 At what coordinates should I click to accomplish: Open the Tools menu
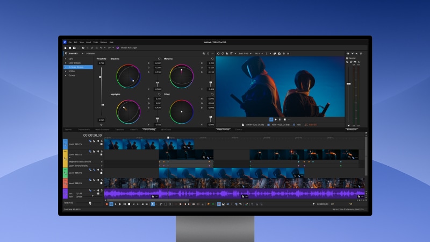point(95,42)
